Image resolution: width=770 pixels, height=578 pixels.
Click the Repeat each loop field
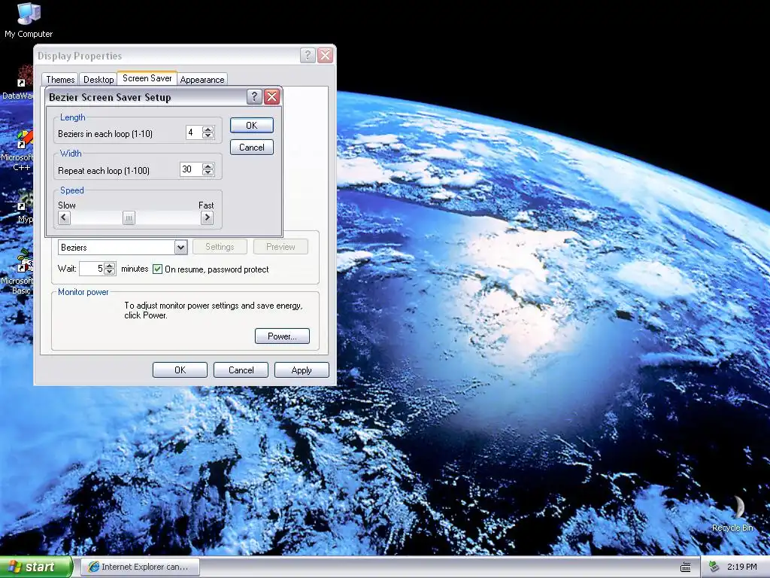point(191,169)
